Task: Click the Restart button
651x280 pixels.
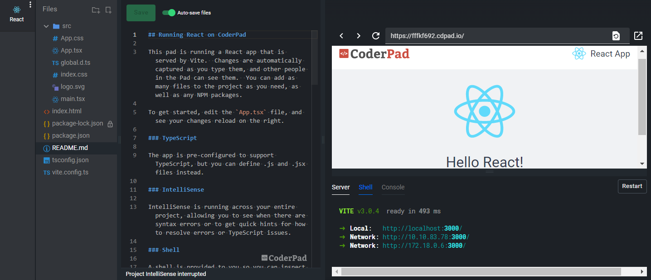Action: (632, 186)
